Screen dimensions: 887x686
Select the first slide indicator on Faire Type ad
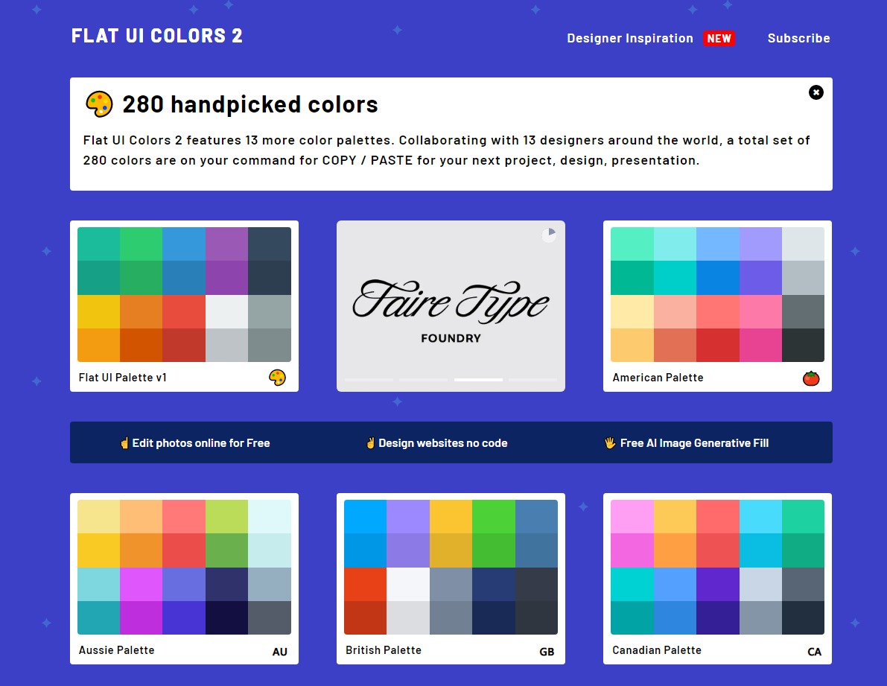369,380
